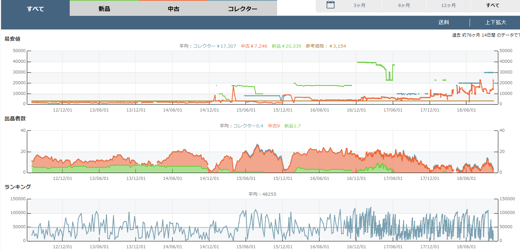This screenshot has width=520, height=251.
Task: Toggle コレクター0.4 legend in 出品者数 chart
Action: coord(248,126)
